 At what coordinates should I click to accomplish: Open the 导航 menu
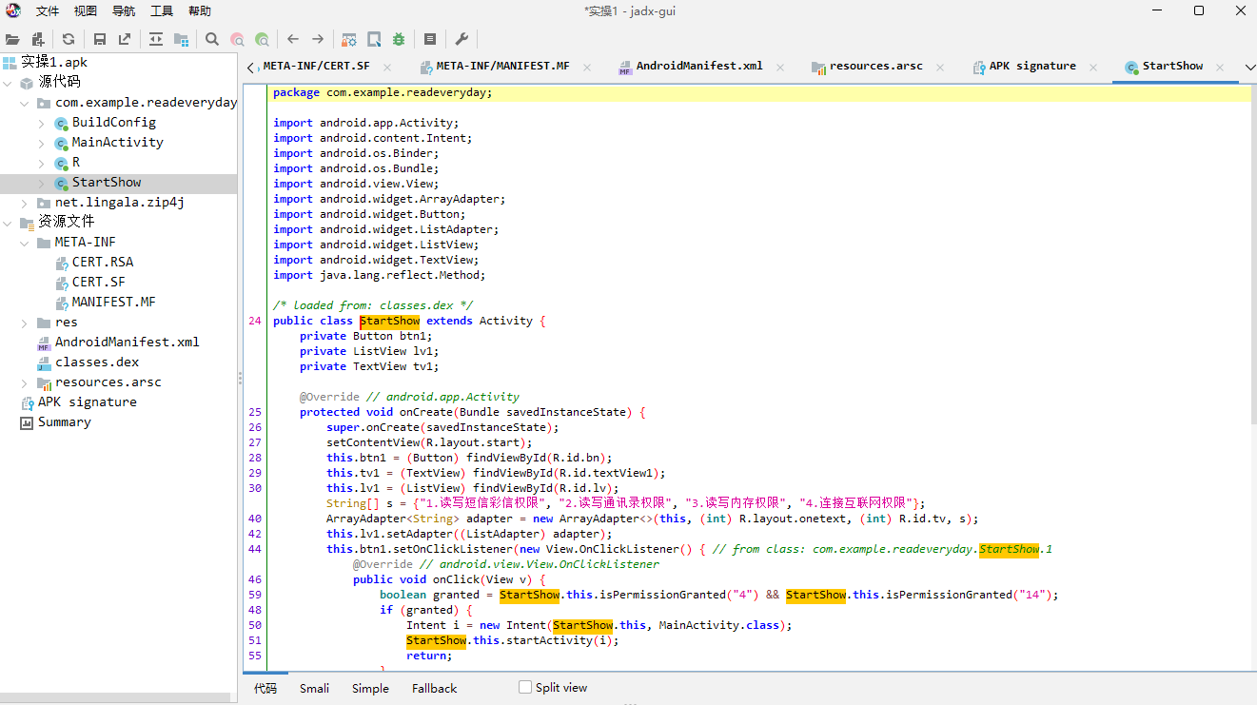tap(124, 11)
